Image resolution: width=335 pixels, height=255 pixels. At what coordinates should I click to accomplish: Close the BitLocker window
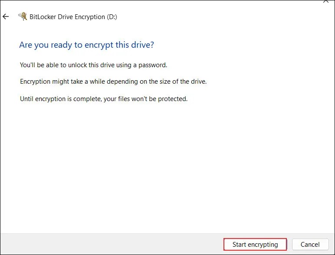click(326, 1)
